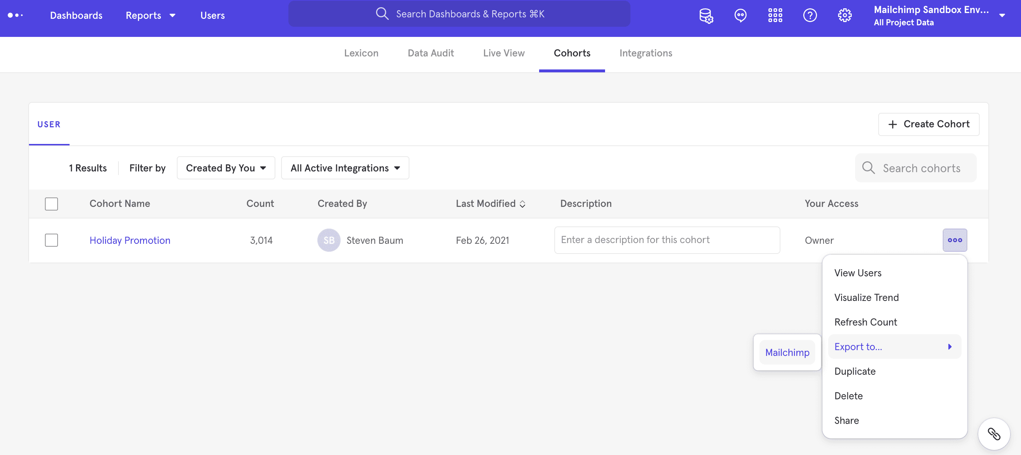Image resolution: width=1021 pixels, height=455 pixels.
Task: Expand the Reports menu in navbar
Action: click(x=150, y=16)
